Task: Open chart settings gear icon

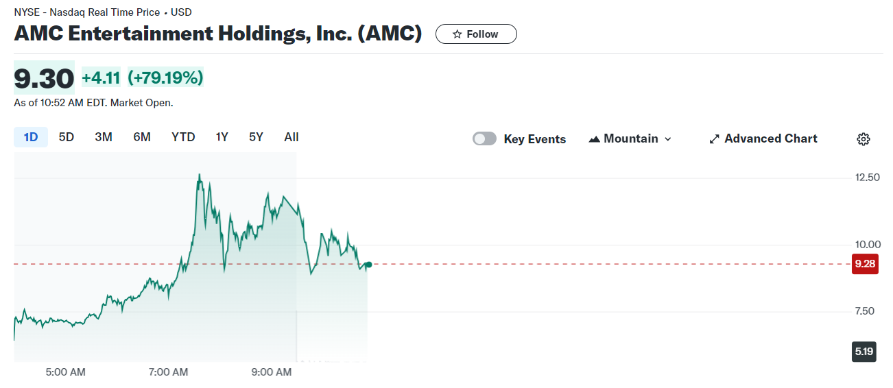Action: (864, 139)
